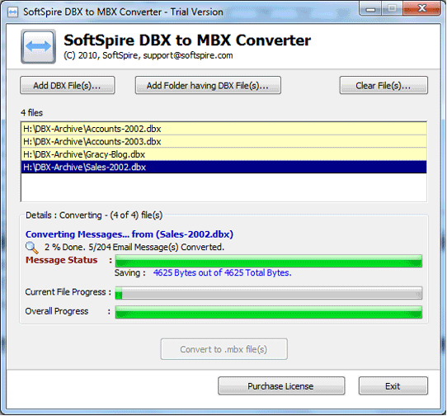Click the Current File Progress bar
Image resolution: width=447 pixels, height=416 pixels.
coord(269,293)
